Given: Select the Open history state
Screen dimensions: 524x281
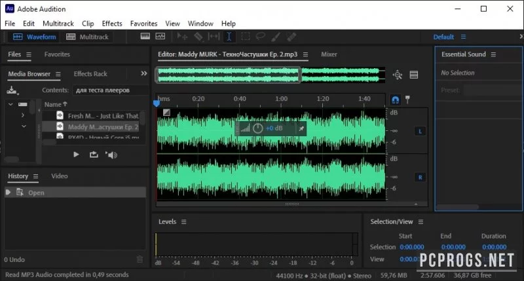Looking at the screenshot, I should coord(75,193).
